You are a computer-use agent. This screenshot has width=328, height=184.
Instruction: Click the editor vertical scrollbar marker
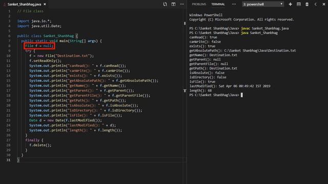(184, 24)
